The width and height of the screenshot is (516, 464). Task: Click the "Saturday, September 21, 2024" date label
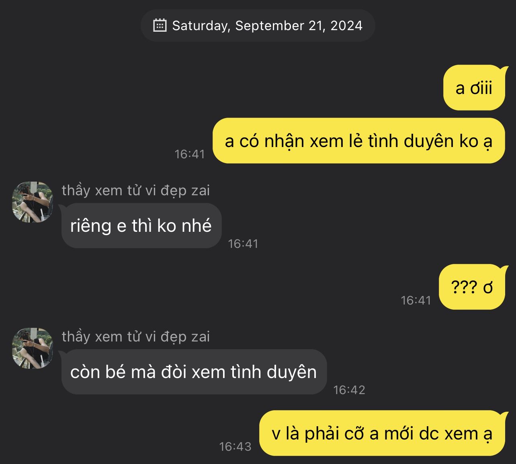(267, 26)
